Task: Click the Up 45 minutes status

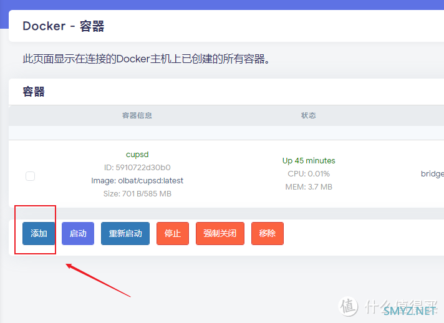Action: (309, 161)
